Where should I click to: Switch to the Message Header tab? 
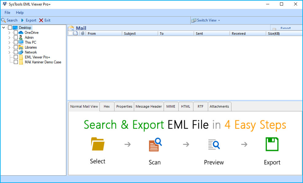[x=149, y=106]
